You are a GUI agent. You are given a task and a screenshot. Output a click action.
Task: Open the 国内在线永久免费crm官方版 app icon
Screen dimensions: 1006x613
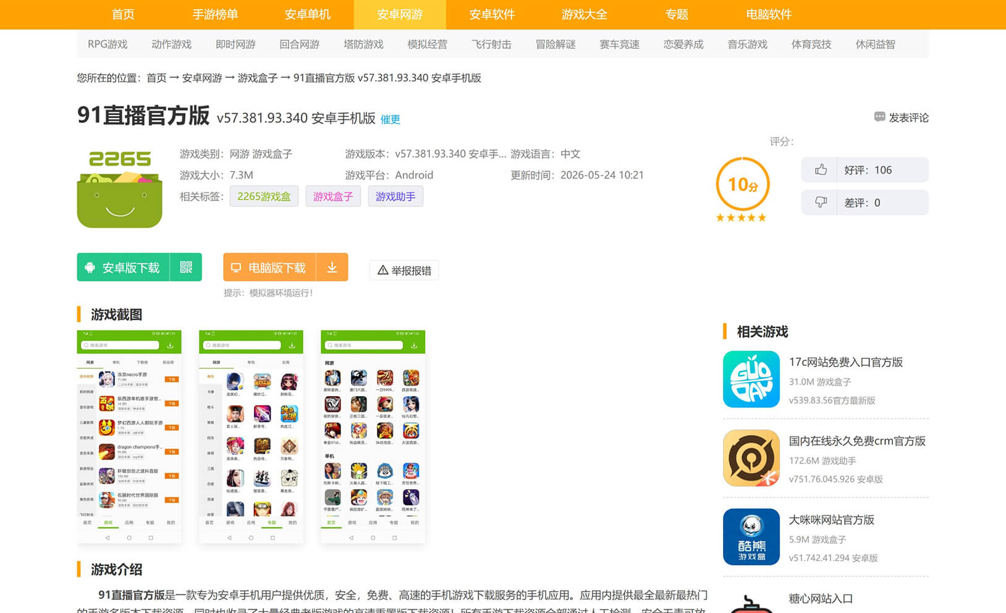751,458
